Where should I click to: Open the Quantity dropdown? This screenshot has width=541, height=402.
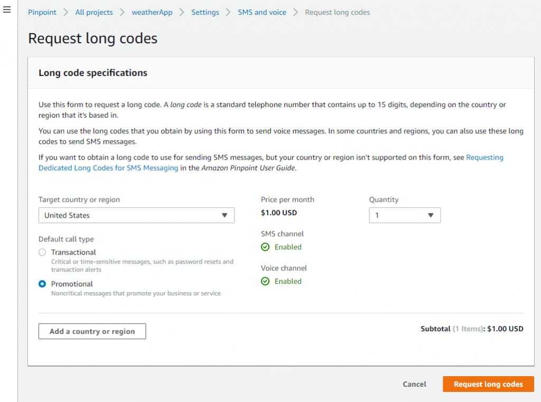[405, 215]
